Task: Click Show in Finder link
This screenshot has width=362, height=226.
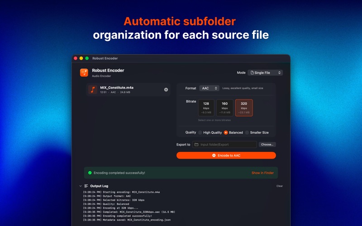Action: [x=262, y=173]
